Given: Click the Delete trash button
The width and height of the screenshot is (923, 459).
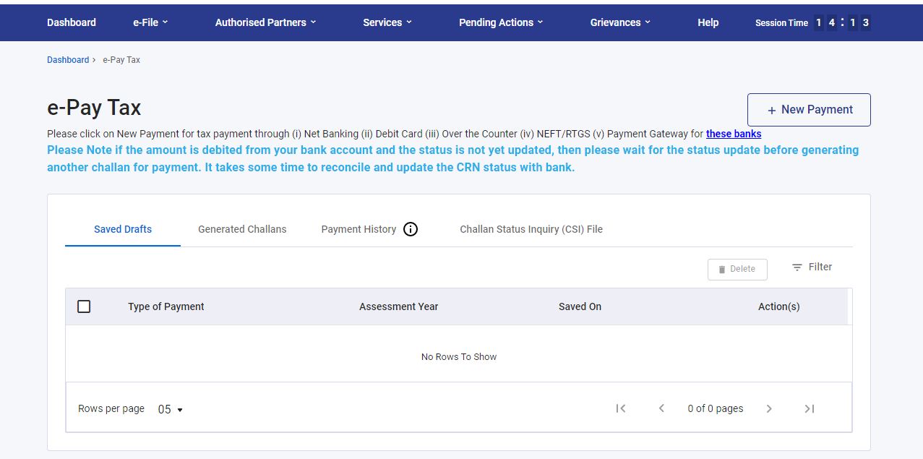Looking at the screenshot, I should [x=737, y=269].
